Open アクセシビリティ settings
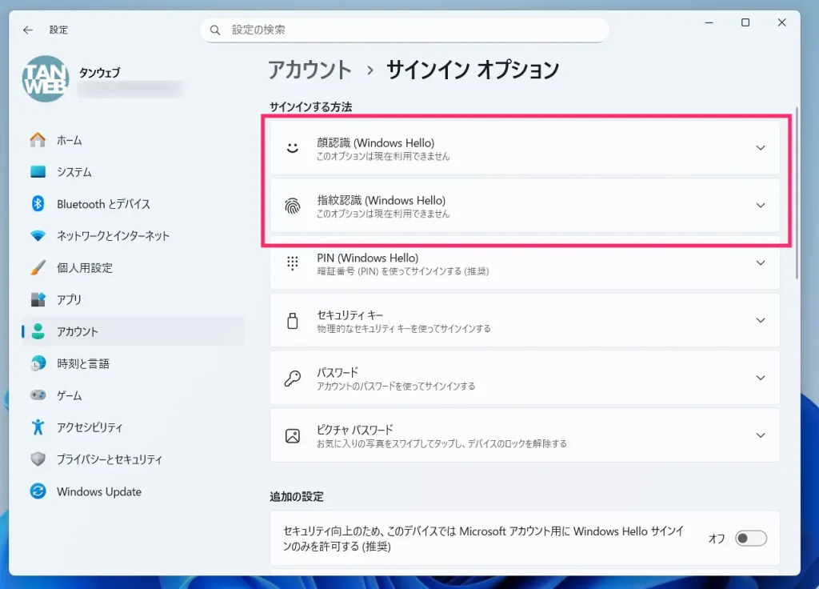This screenshot has height=589, width=819. click(134, 427)
